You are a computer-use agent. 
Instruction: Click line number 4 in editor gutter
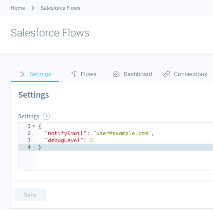coord(29,147)
